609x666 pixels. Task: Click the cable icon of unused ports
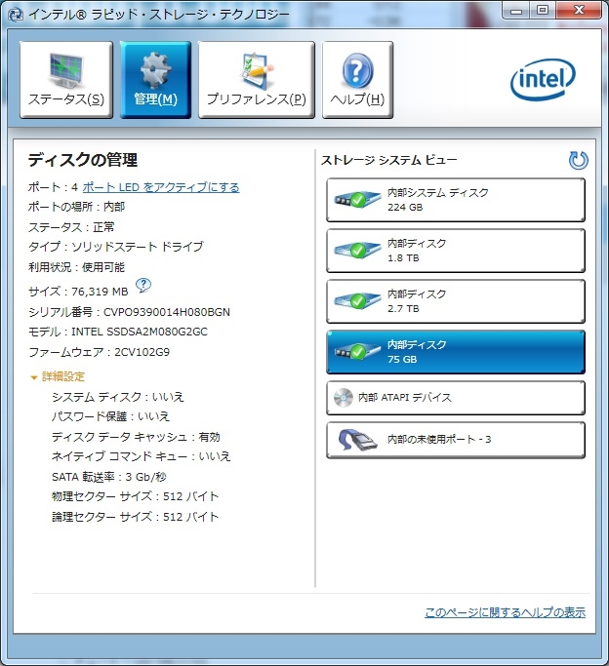tap(358, 440)
